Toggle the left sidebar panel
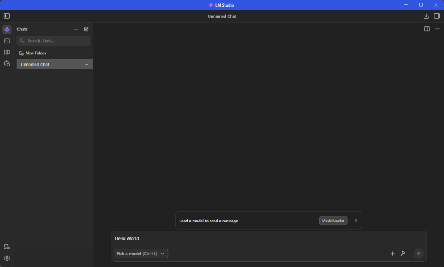This screenshot has width=444, height=267. (7, 16)
